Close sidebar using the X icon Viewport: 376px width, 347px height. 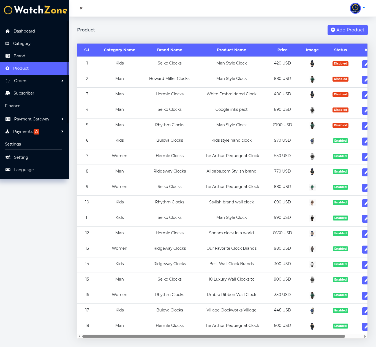click(81, 8)
